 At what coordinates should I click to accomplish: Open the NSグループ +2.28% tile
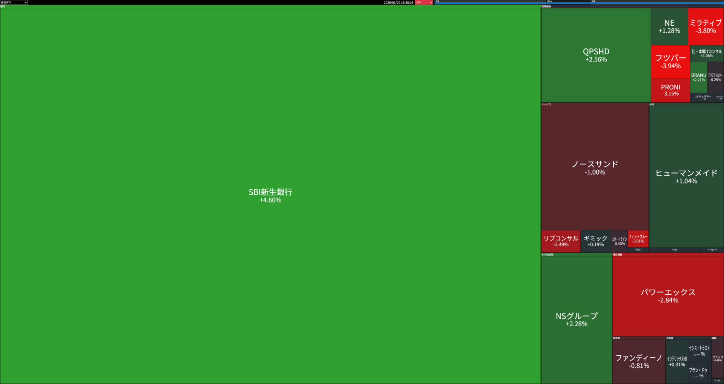[x=577, y=319]
